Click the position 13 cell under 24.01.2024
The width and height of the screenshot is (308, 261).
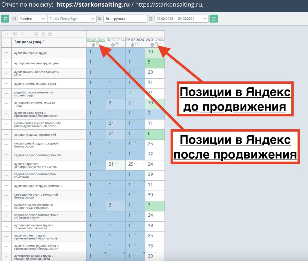(x=155, y=247)
